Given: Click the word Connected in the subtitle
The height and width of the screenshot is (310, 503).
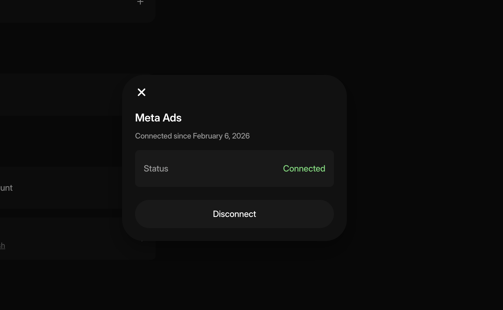Looking at the screenshot, I should click(x=153, y=136).
